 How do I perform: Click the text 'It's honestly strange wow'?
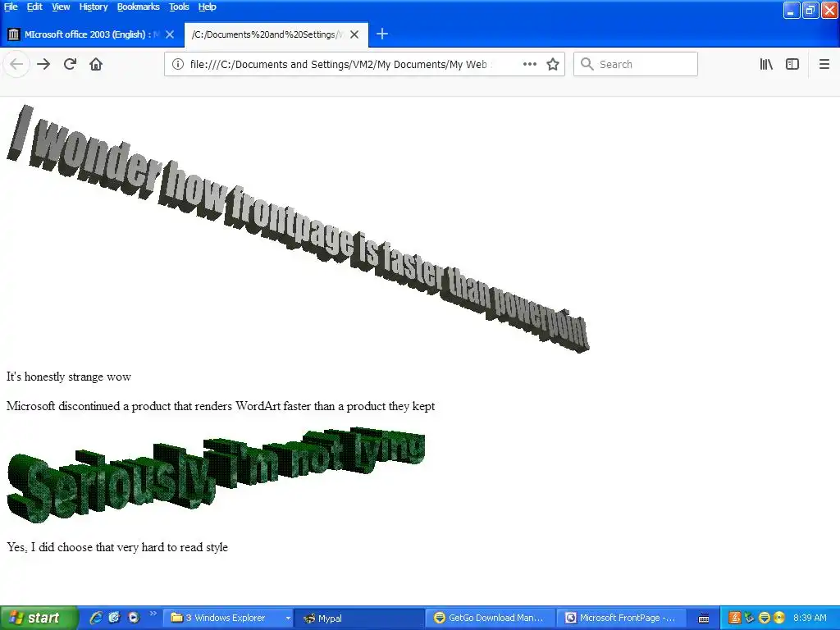pos(69,377)
